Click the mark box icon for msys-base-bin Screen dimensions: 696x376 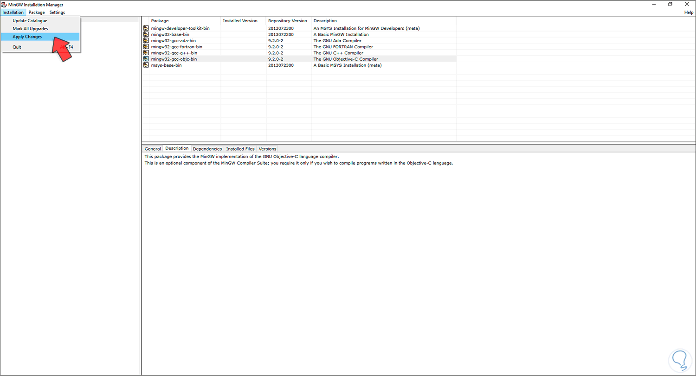click(x=146, y=65)
